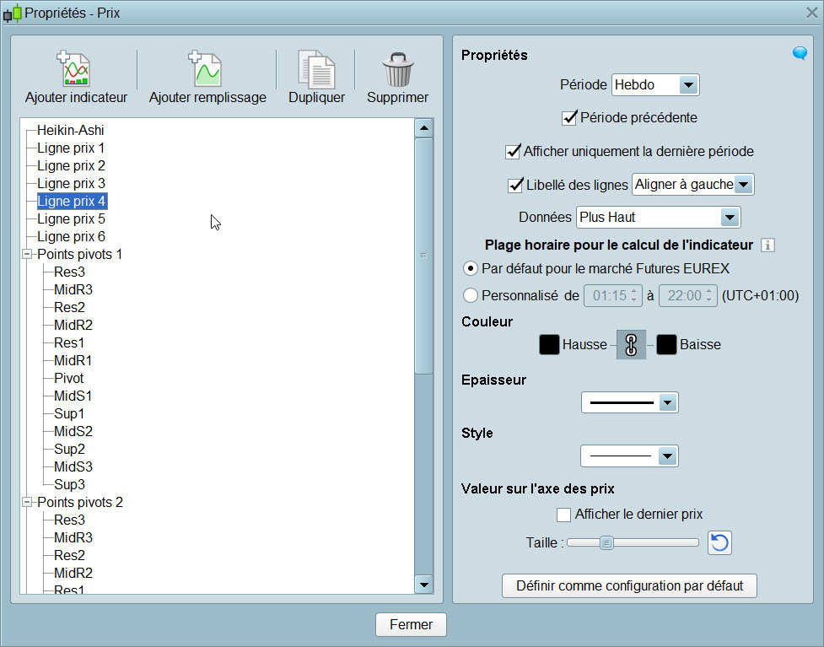The width and height of the screenshot is (824, 647).
Task: Select MidR3 under Points pivots 1
Action: pyautogui.click(x=73, y=289)
